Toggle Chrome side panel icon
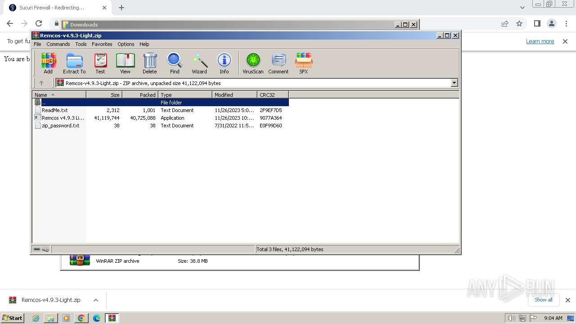This screenshot has height=324, width=576. pos(537,23)
